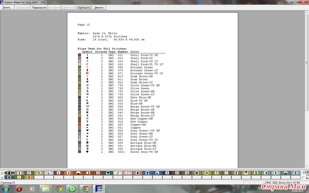
Task: Select the plus symbol gray green swatch
Action: click(275, 173)
